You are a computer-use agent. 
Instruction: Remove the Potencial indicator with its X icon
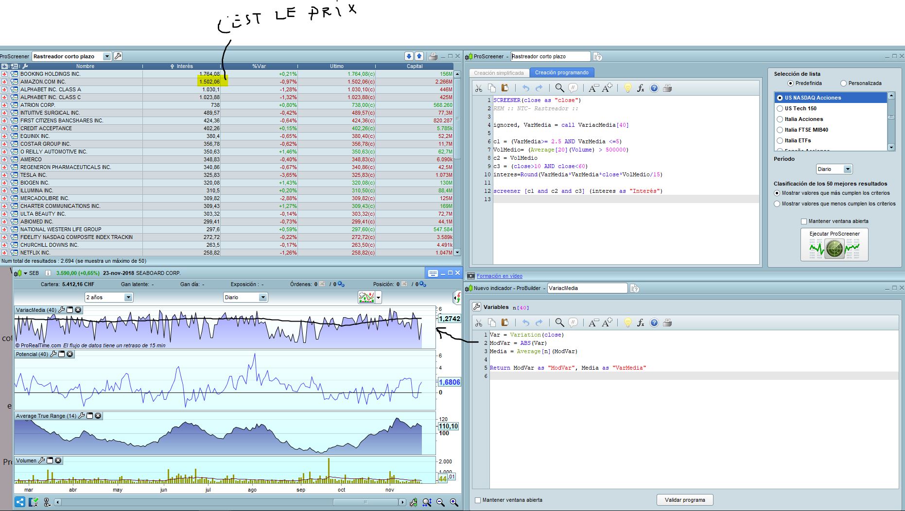point(70,354)
